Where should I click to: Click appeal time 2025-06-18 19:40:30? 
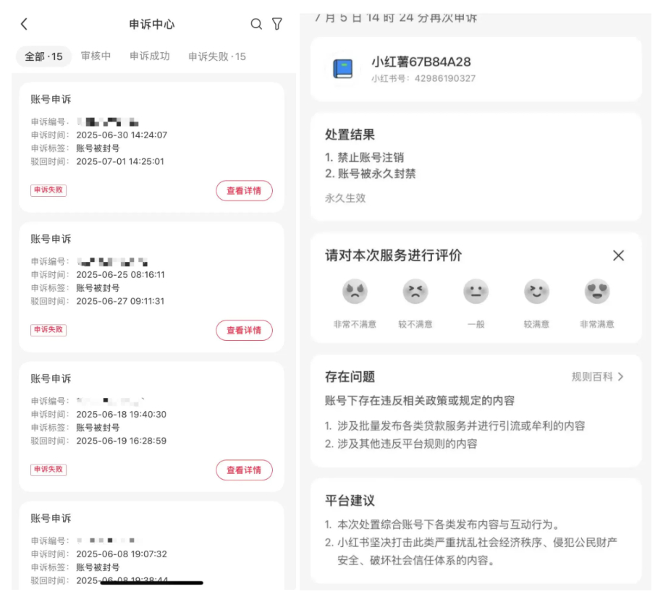pyautogui.click(x=122, y=415)
